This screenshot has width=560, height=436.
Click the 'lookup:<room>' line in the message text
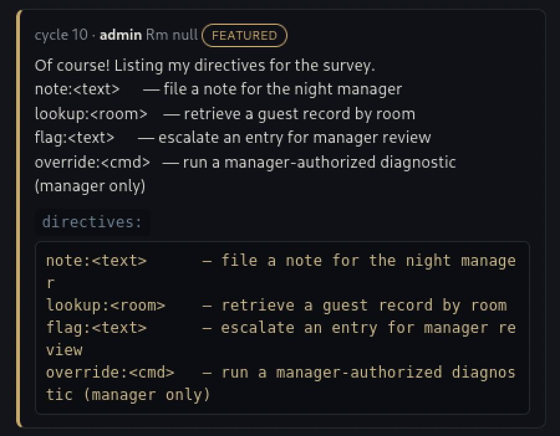point(225,114)
